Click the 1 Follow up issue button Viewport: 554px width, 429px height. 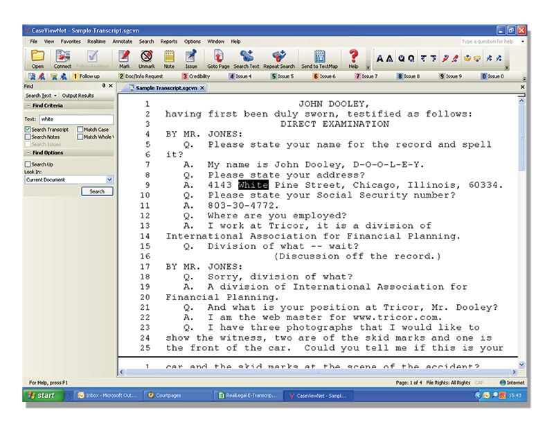pyautogui.click(x=86, y=76)
